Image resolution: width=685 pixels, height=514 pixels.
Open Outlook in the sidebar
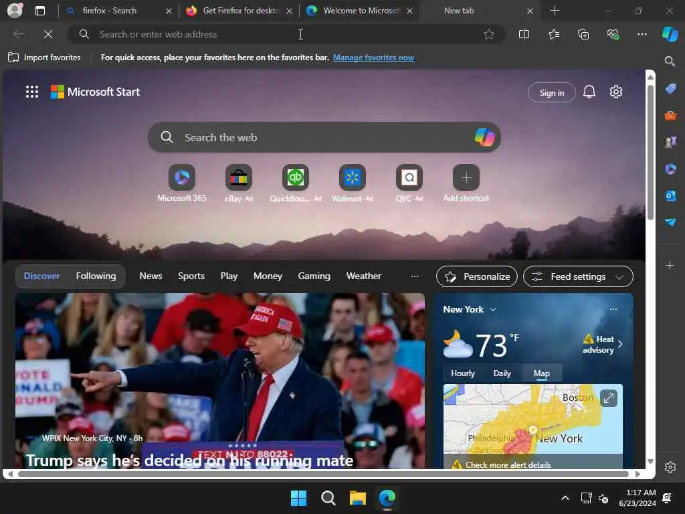point(670,195)
